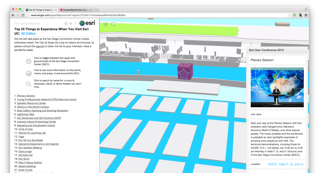Click the Join Jack caption

pyautogui.click(x=256, y=114)
